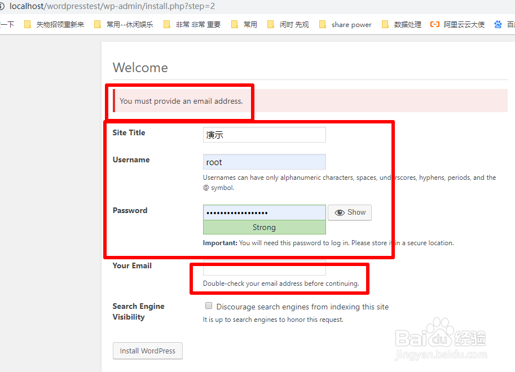Click 'Double-check your email address' hint text
This screenshot has width=515, height=372.
[x=281, y=284]
